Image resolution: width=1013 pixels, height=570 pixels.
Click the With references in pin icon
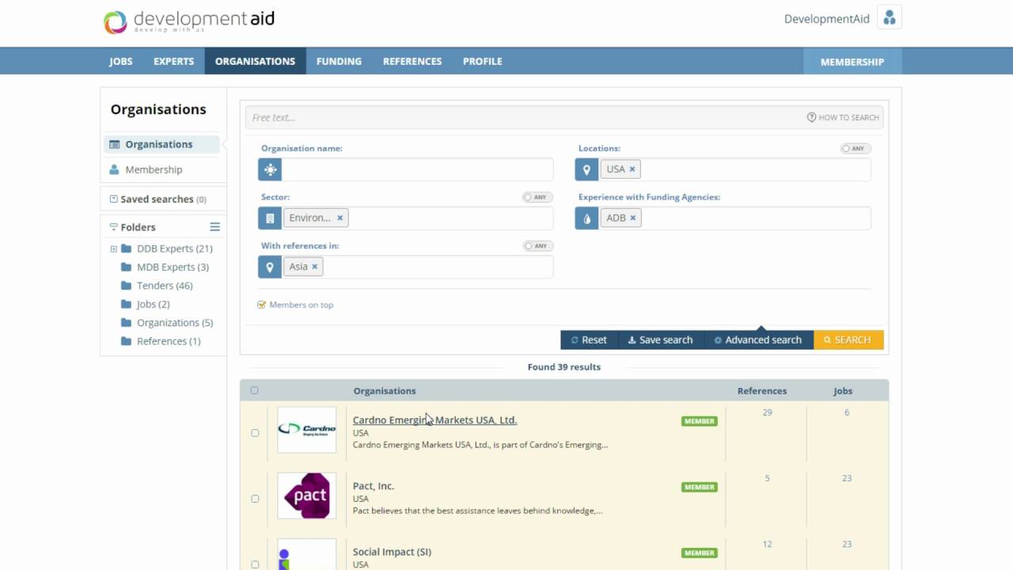point(270,267)
